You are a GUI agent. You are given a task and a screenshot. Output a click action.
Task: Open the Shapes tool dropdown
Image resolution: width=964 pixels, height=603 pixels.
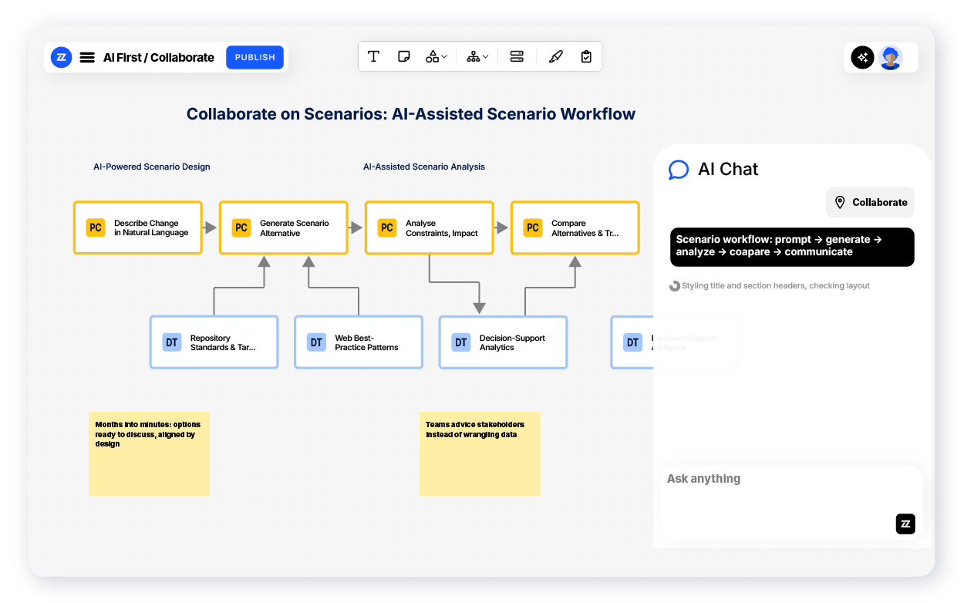coord(436,56)
